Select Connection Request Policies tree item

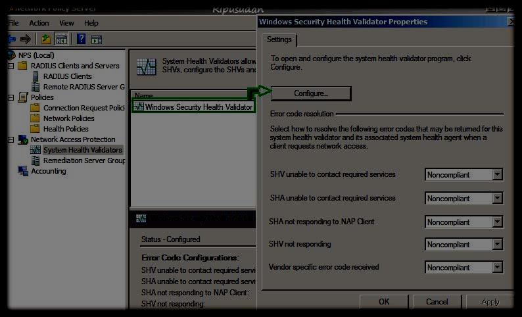[84, 108]
